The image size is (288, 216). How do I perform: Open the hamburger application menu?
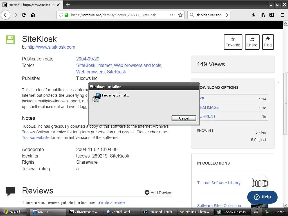[x=283, y=15]
